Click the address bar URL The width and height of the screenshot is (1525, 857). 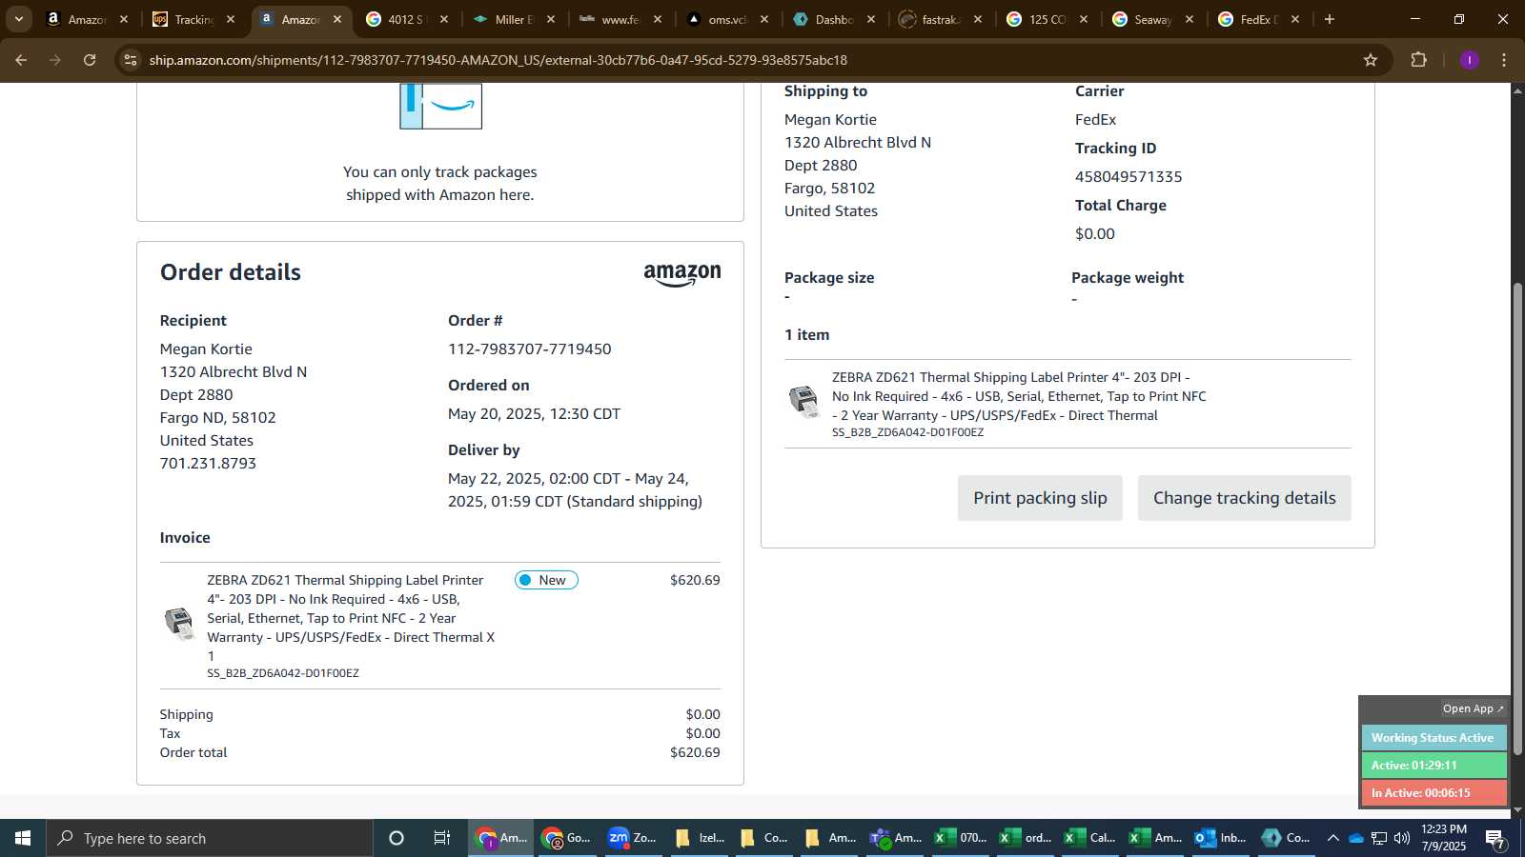click(498, 60)
